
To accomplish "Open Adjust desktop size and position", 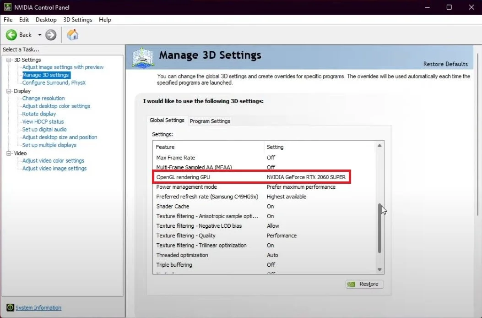I will [60, 137].
